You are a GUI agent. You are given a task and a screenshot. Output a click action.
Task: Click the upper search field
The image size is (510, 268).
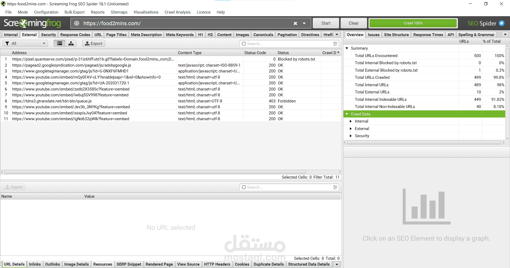(x=289, y=44)
